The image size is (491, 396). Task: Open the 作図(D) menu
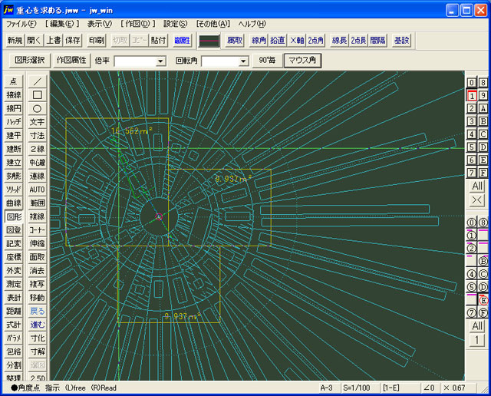tap(138, 24)
